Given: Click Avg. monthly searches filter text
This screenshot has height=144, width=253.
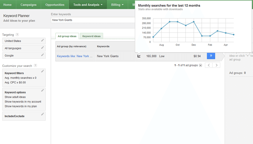Looking at the screenshot, I should (20, 78).
